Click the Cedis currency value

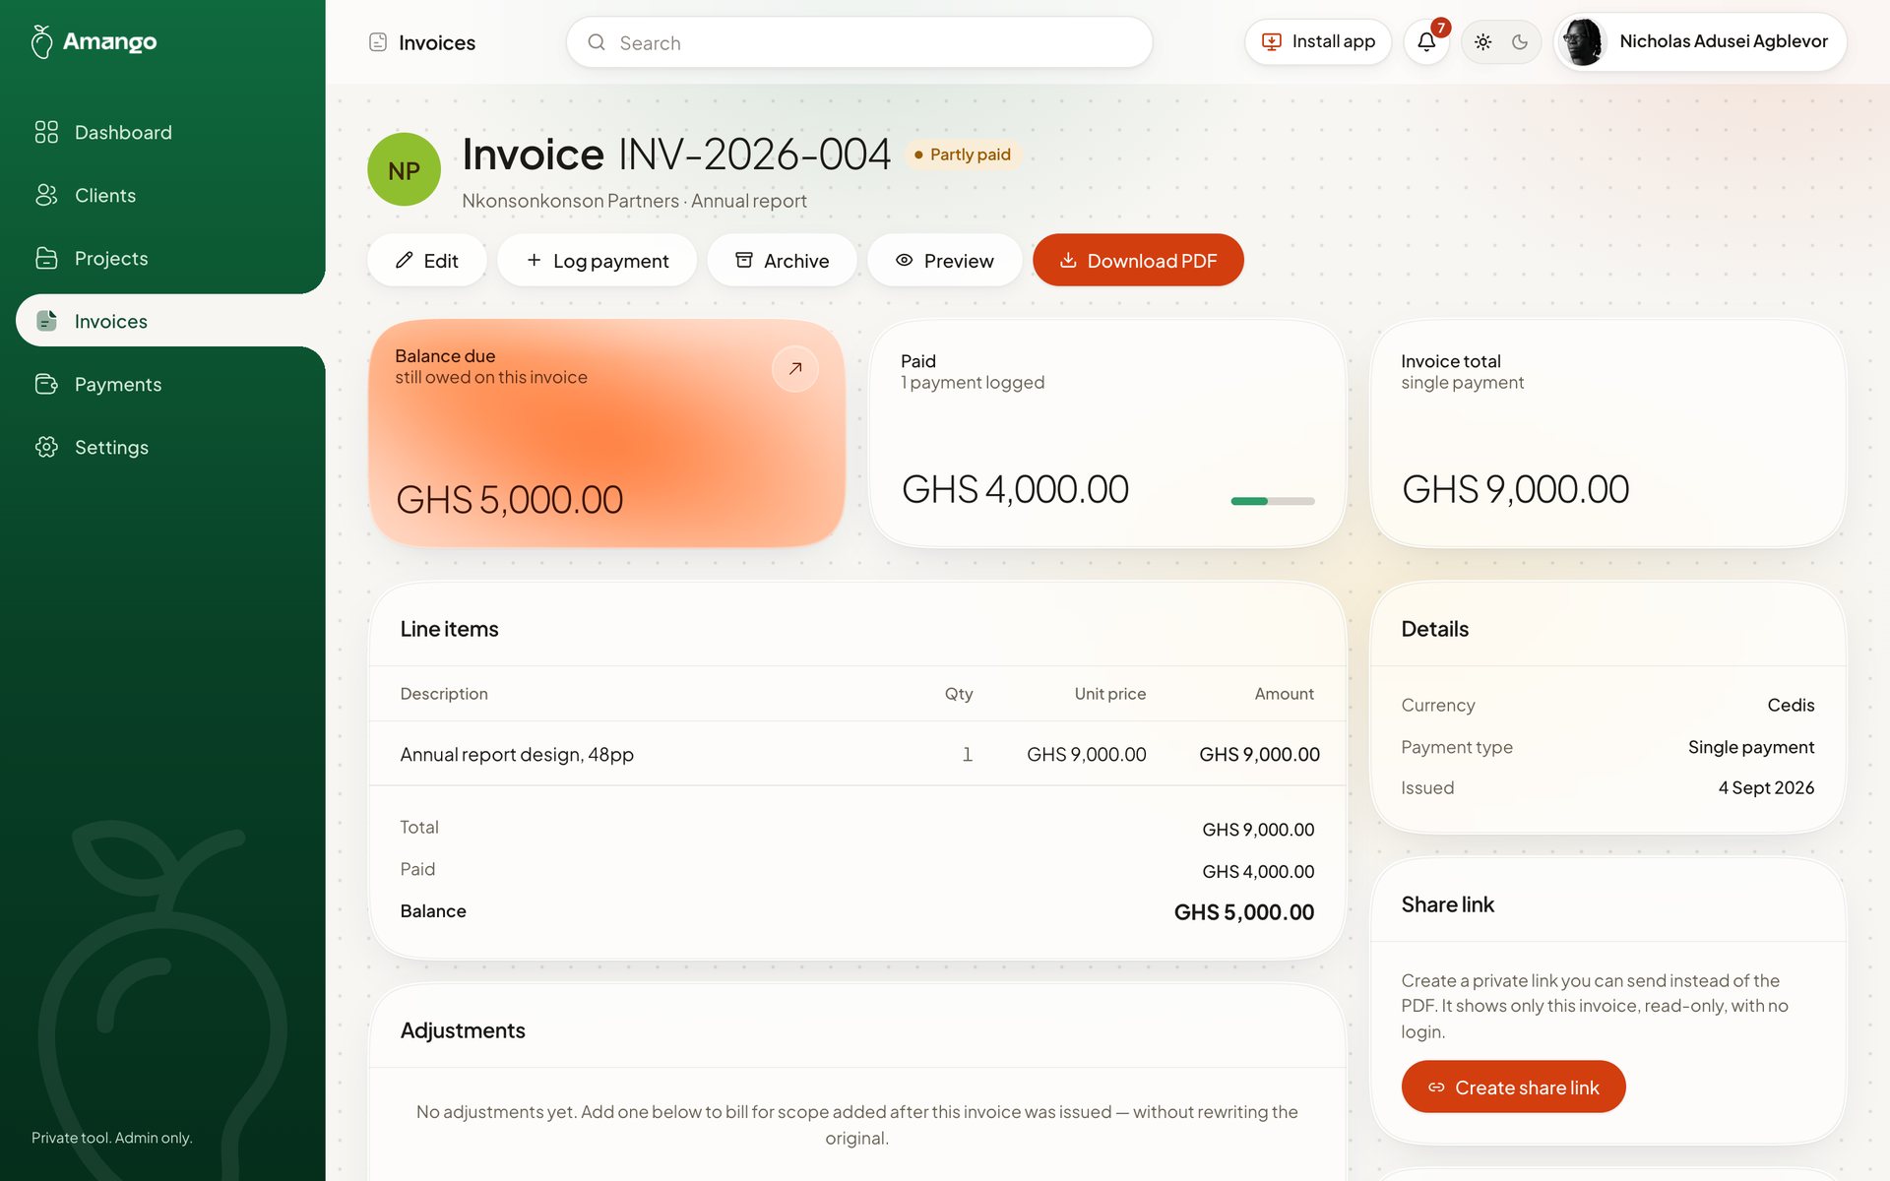(1791, 705)
